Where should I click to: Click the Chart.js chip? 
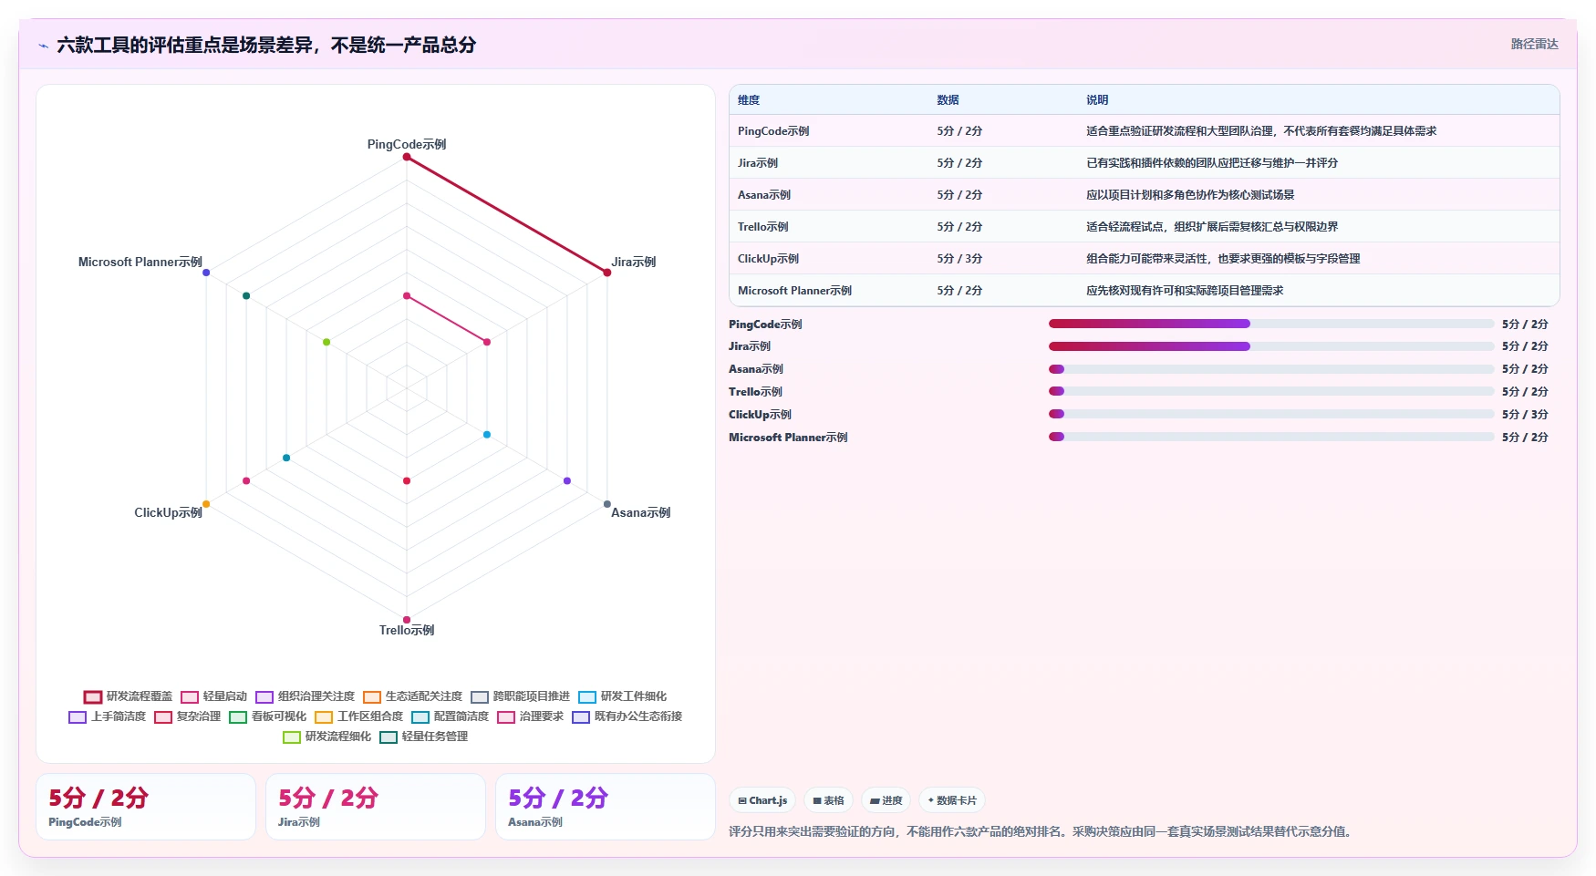pyautogui.click(x=762, y=800)
